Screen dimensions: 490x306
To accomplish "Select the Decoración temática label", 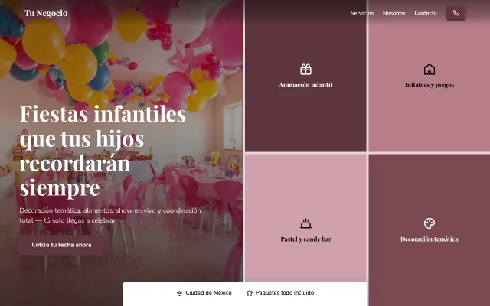I will (x=430, y=239).
